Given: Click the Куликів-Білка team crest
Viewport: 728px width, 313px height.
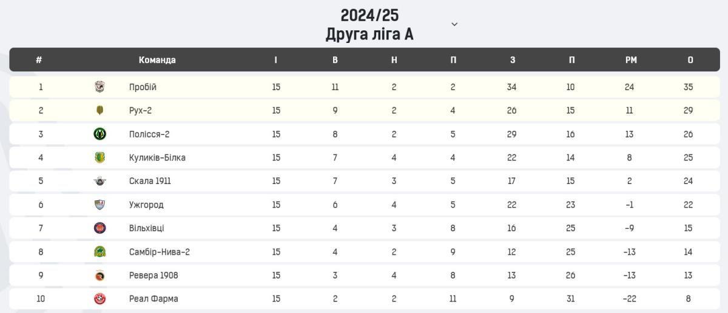Looking at the screenshot, I should 99,157.
